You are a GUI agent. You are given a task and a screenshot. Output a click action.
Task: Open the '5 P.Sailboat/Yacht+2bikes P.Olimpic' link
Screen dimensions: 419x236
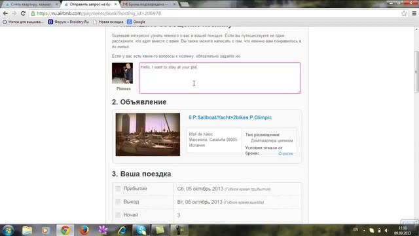coord(230,117)
